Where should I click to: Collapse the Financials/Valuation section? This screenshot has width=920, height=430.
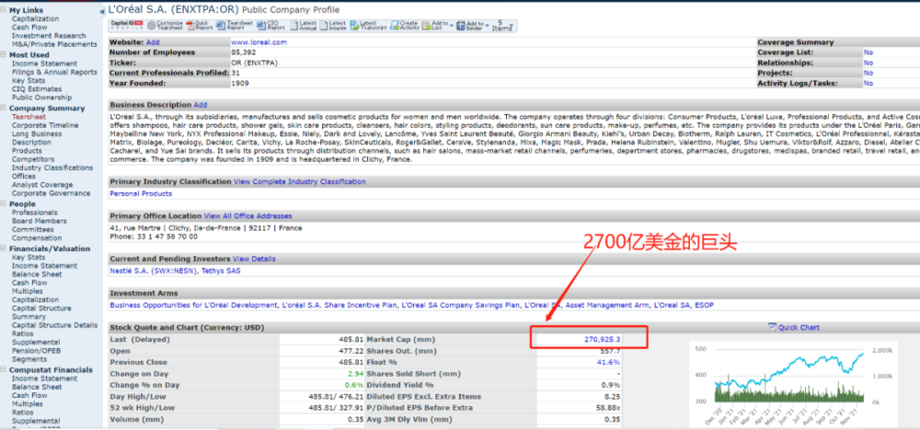5,249
